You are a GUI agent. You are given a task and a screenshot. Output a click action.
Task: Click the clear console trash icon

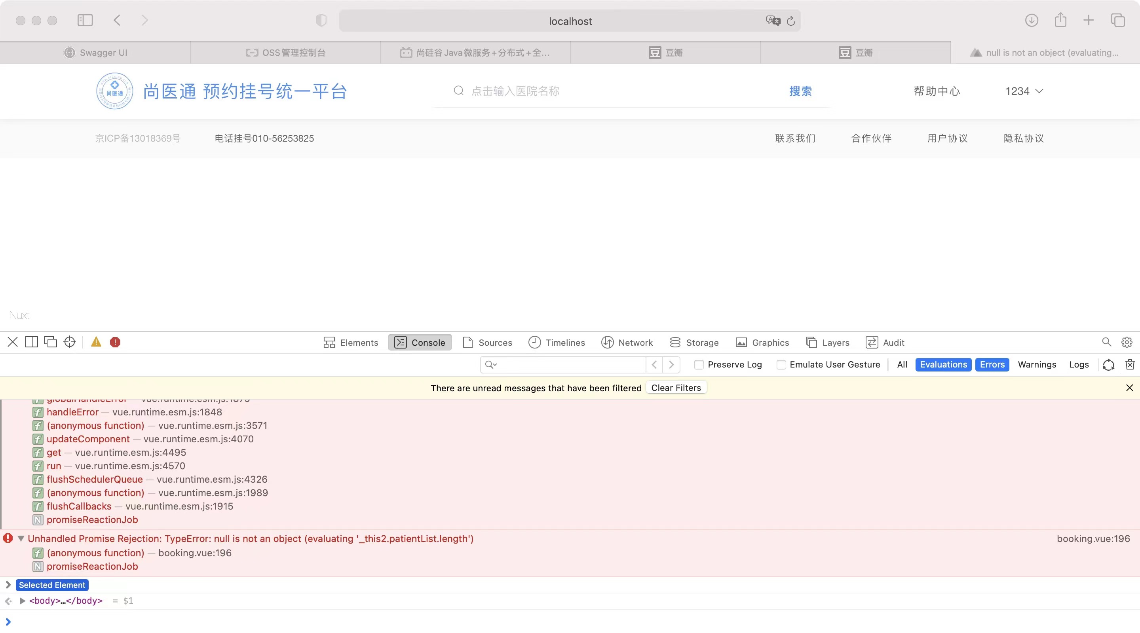tap(1130, 364)
